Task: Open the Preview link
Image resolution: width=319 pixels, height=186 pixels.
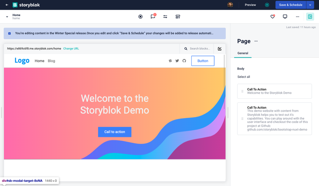Action: coord(250,5)
